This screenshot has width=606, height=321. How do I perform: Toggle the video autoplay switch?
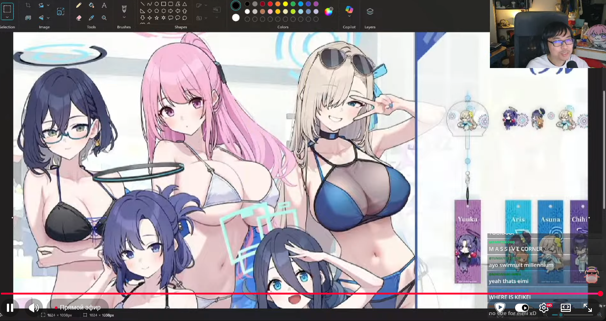(x=521, y=308)
